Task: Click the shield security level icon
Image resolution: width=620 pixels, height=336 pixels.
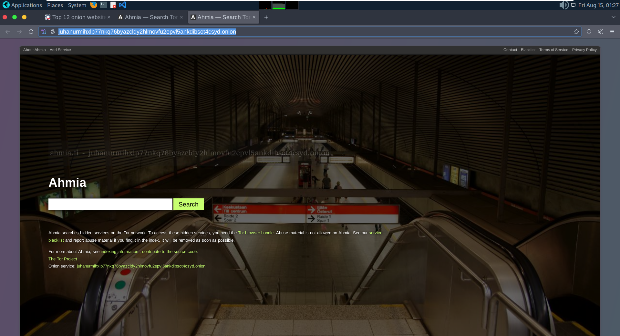Action: click(589, 32)
